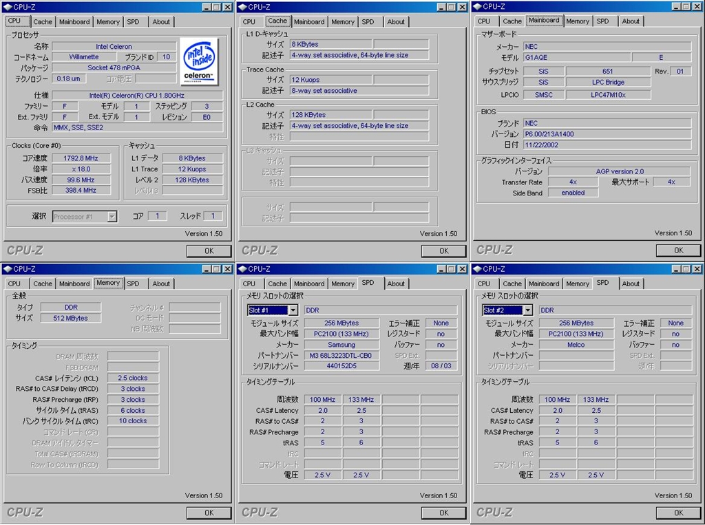This screenshot has width=705, height=525.
Task: Click the PC2100 (133 MHz) field in the Slot #2 window
Action: [x=576, y=334]
